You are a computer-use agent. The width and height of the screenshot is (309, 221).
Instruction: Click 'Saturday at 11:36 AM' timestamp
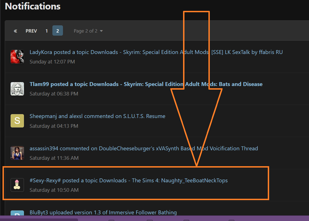pyautogui.click(x=54, y=158)
